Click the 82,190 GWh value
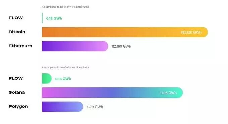 [x=122, y=46]
